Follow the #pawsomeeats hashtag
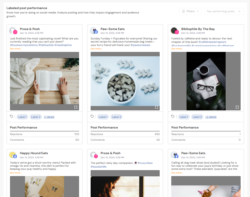This screenshot has width=250, height=197. [x=140, y=45]
